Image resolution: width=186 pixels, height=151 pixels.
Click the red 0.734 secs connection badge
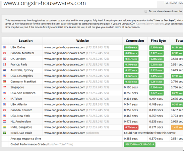point(131,127)
